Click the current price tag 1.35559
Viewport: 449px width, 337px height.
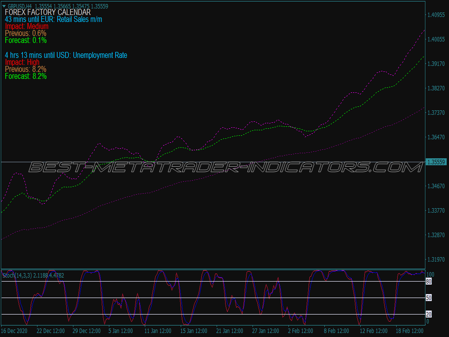tap(436, 162)
